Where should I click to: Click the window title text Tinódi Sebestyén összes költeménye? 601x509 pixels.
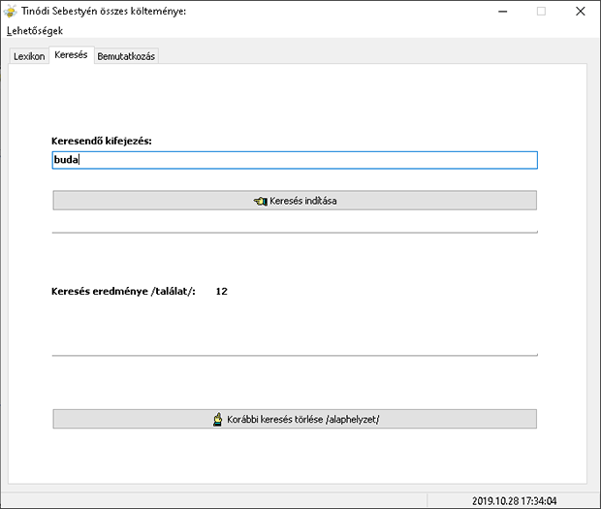coord(104,11)
